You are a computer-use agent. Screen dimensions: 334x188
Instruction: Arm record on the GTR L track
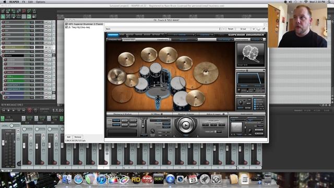[x=5, y=77]
